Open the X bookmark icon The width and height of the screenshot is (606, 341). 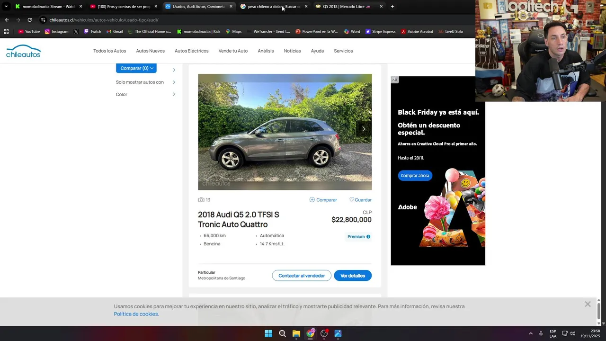[x=76, y=32]
